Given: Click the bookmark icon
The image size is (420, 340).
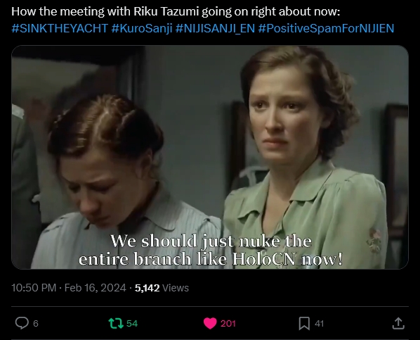Looking at the screenshot, I should point(304,323).
